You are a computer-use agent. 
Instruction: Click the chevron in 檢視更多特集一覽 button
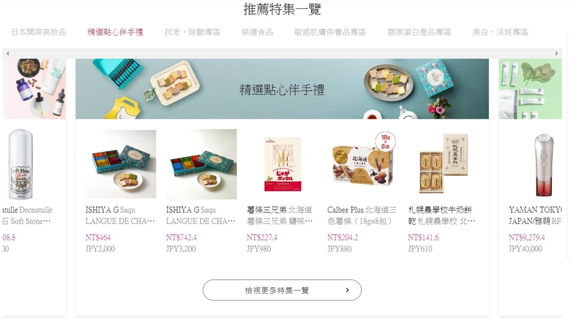[347, 290]
